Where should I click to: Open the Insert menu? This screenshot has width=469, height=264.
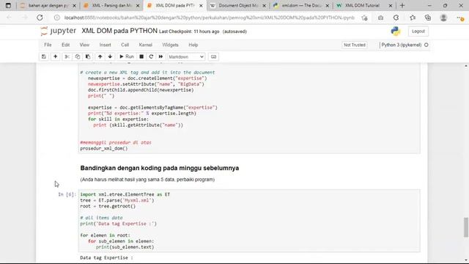click(x=105, y=45)
